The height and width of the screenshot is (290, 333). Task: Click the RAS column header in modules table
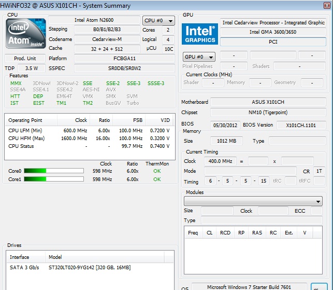point(257,233)
